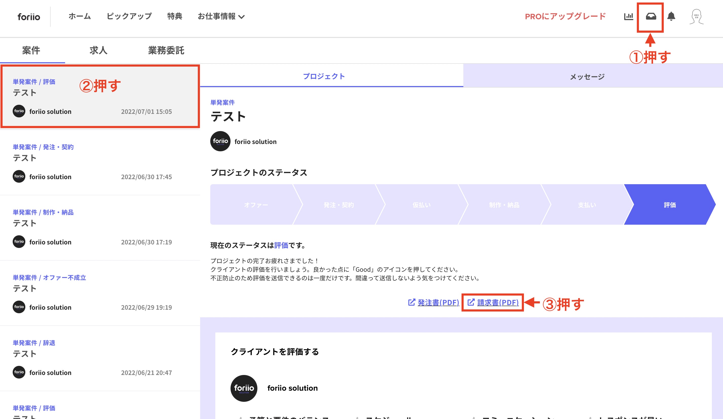
Task: Click the 単発案件 / 辞退 label
Action: point(34,343)
